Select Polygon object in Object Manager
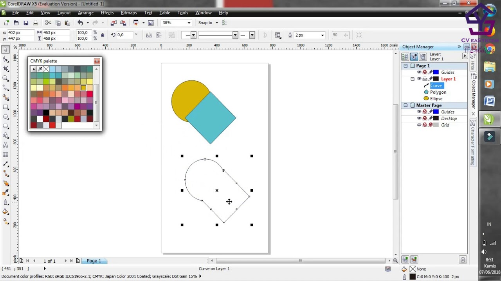The height and width of the screenshot is (281, 501). pos(438,92)
